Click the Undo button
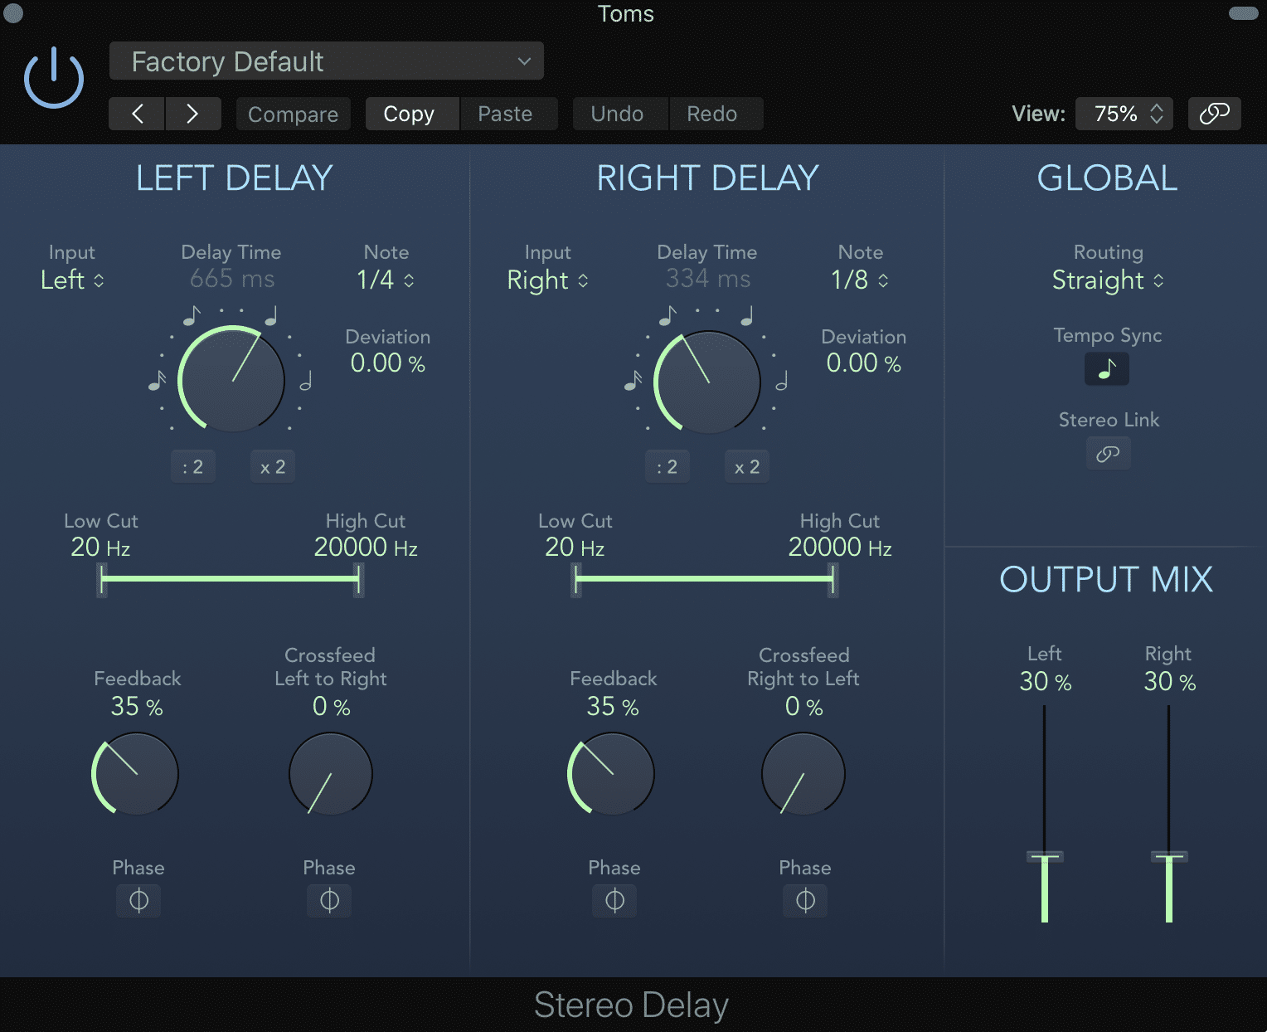This screenshot has width=1267, height=1032. [620, 114]
